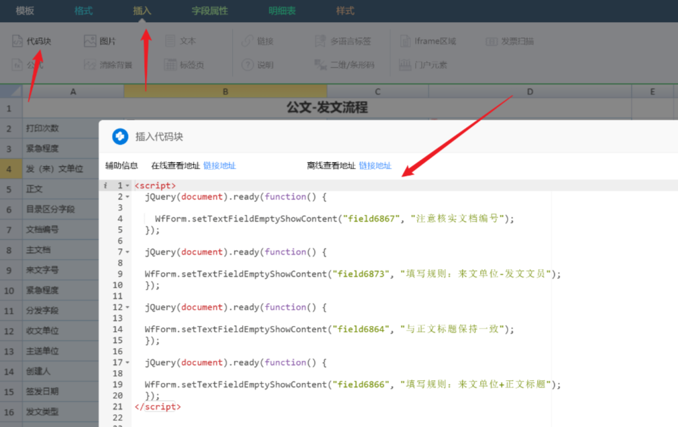Insert 文本 using its icon
The height and width of the screenshot is (427, 678).
(x=170, y=41)
